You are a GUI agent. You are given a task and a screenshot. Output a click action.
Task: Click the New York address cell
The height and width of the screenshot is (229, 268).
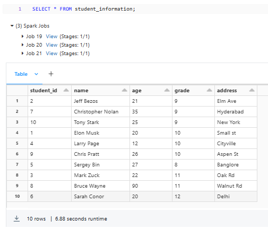tap(236, 122)
